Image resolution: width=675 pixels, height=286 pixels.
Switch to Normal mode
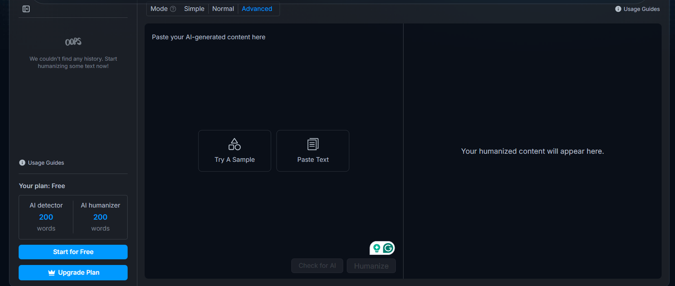coord(223,9)
